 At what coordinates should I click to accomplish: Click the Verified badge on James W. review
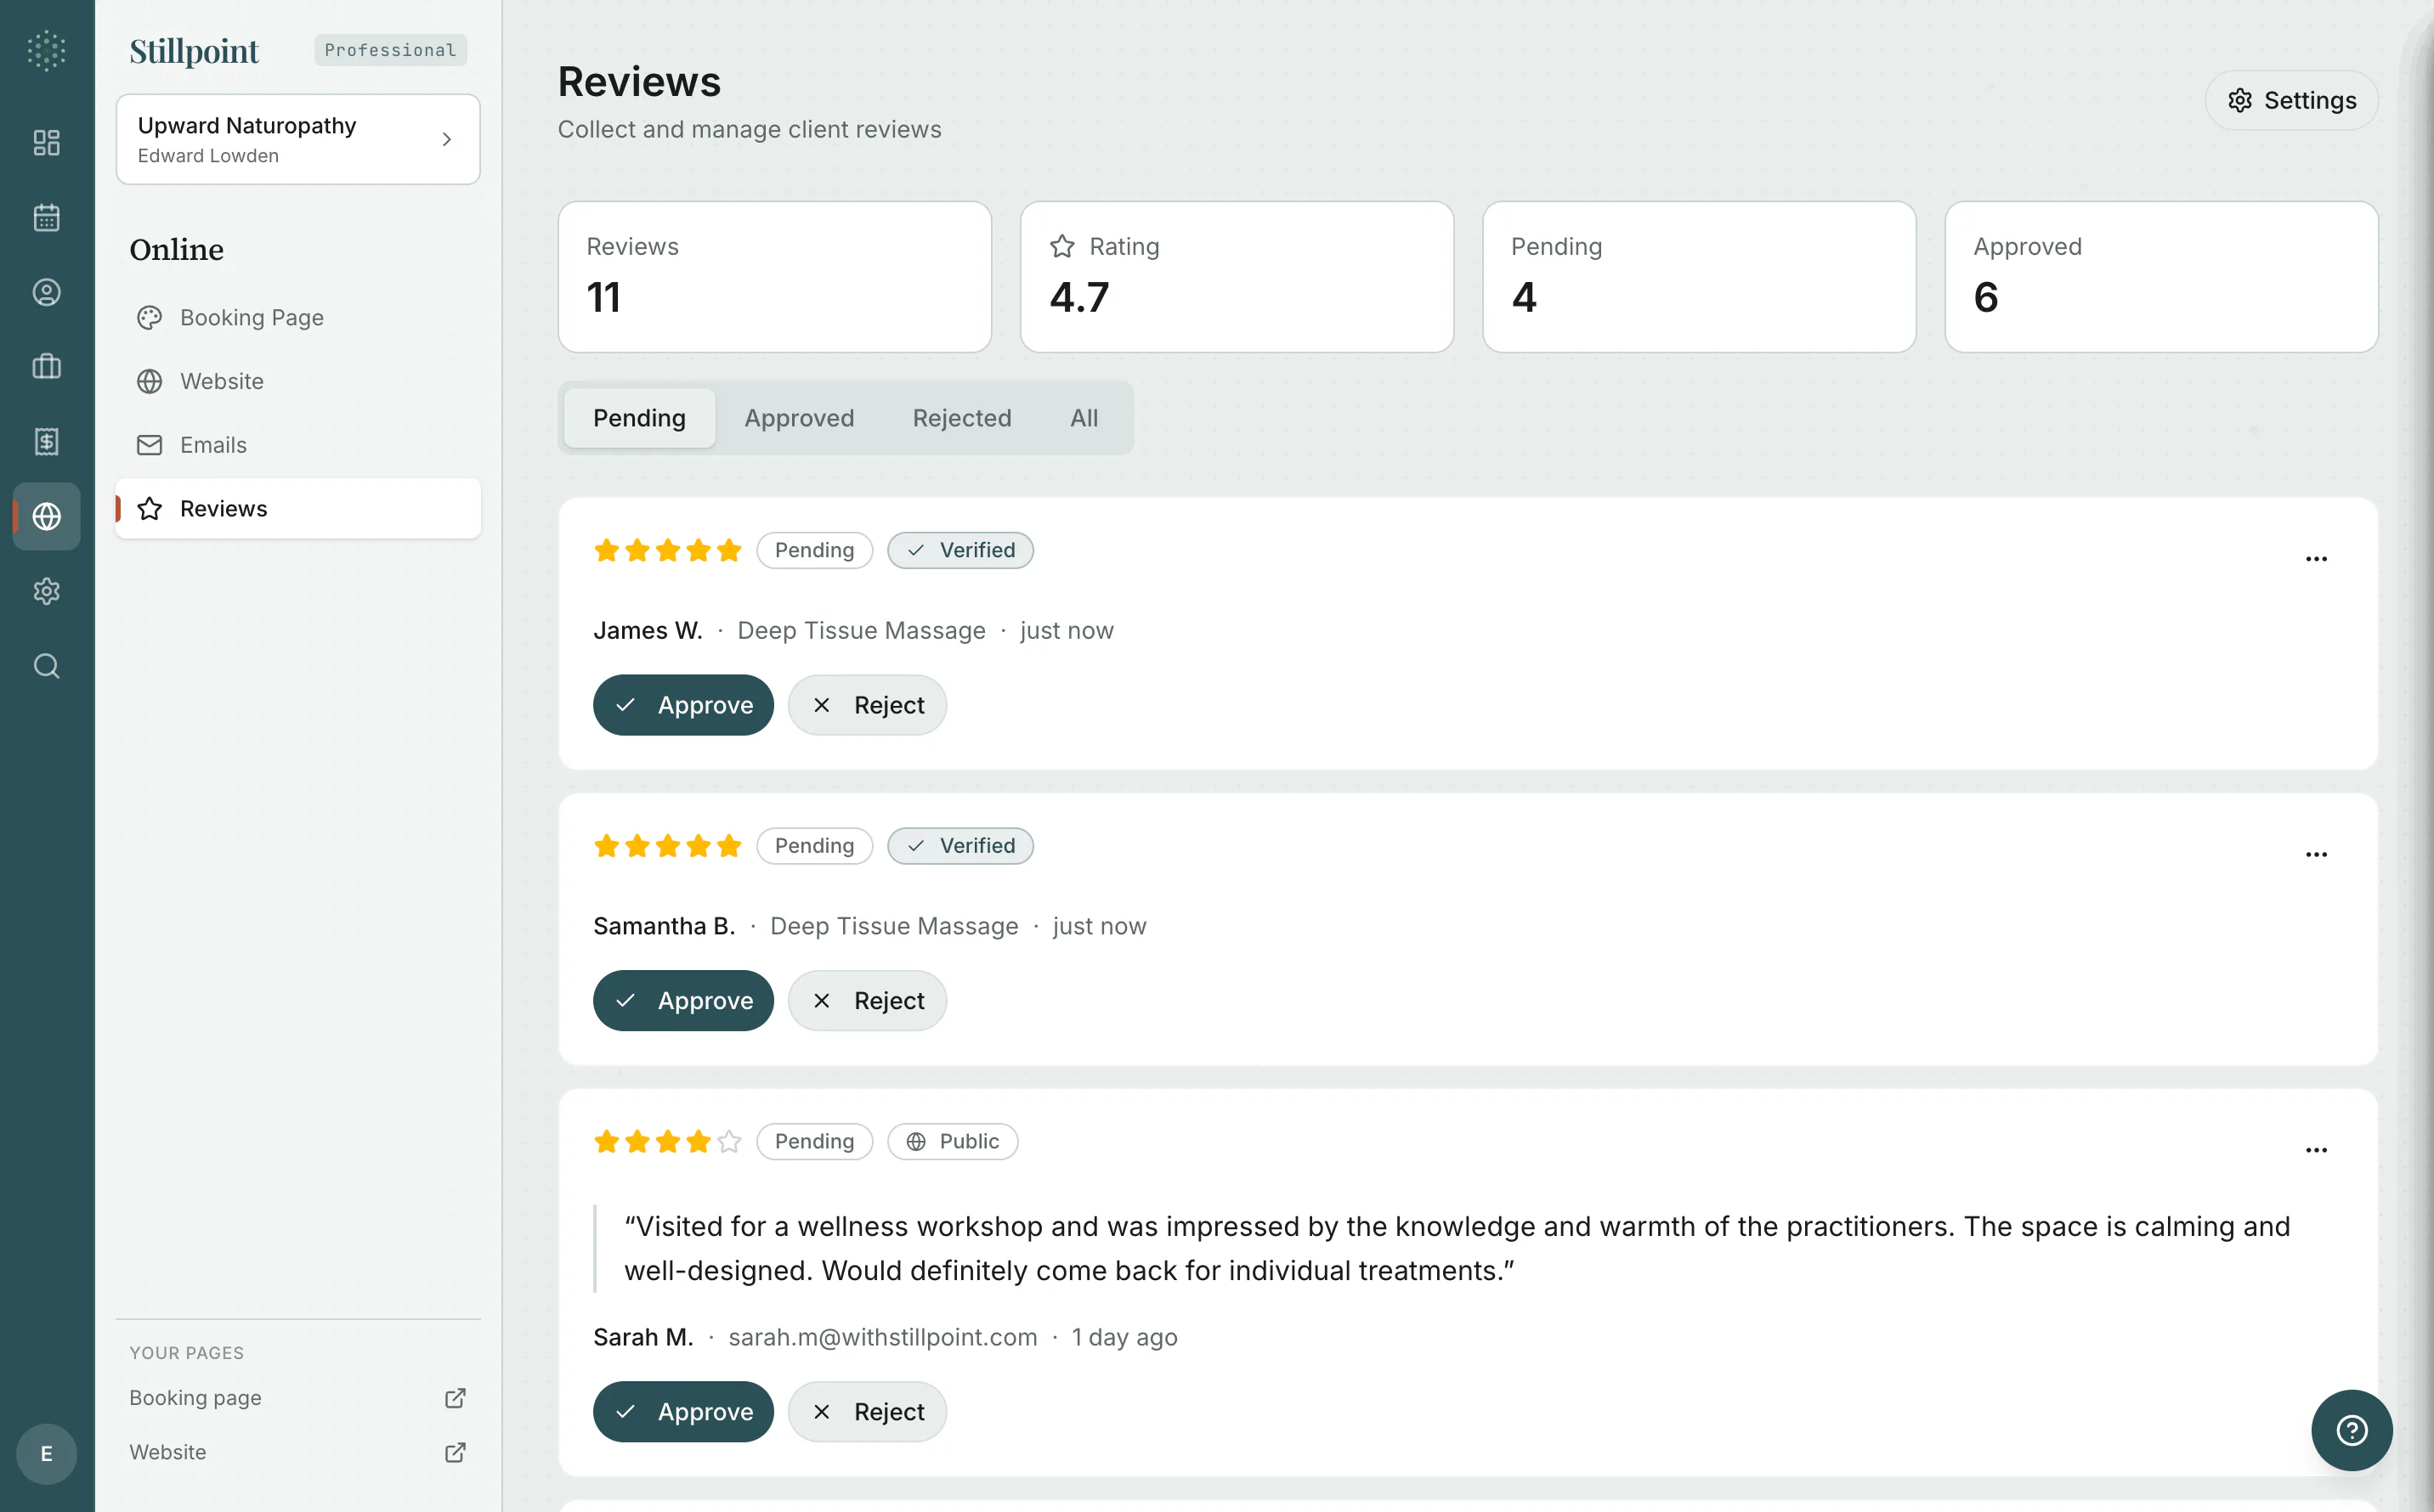click(960, 550)
